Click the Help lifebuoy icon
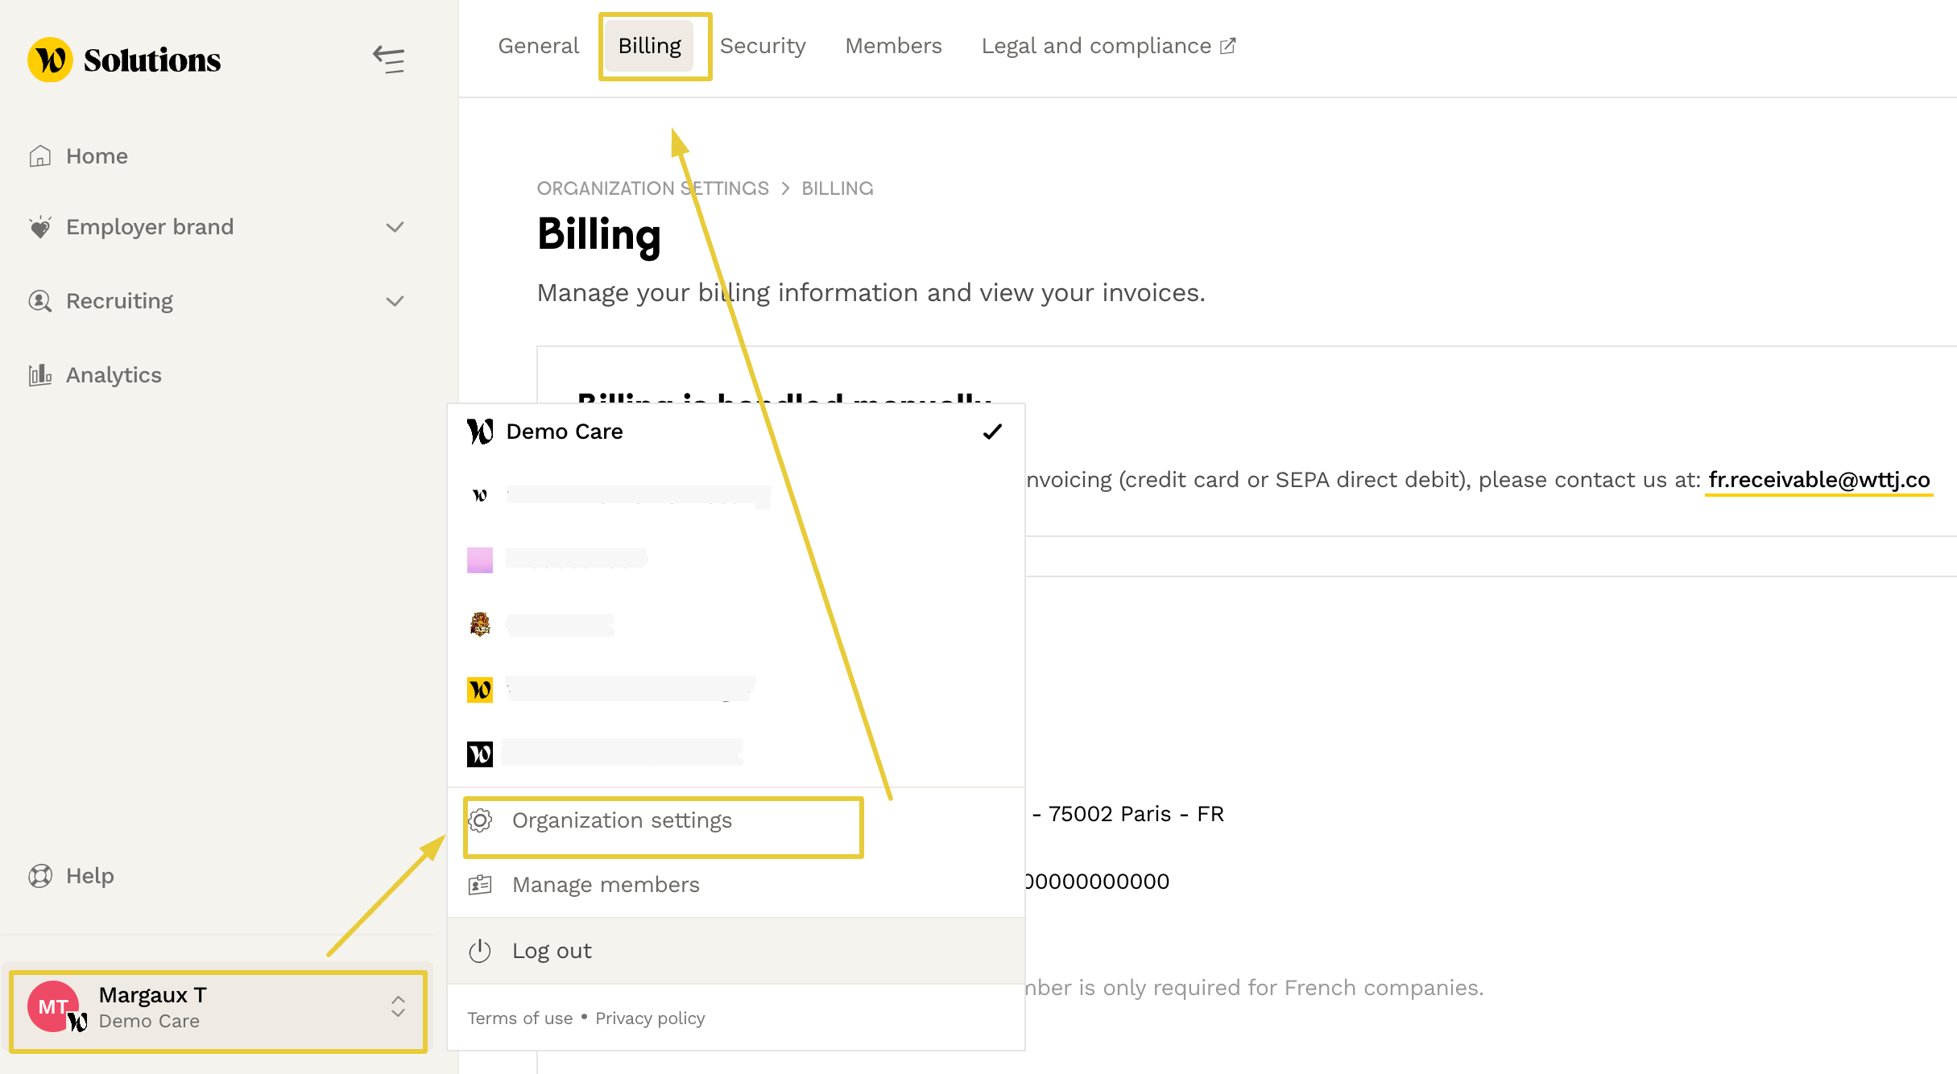The height and width of the screenshot is (1074, 1957). click(39, 876)
